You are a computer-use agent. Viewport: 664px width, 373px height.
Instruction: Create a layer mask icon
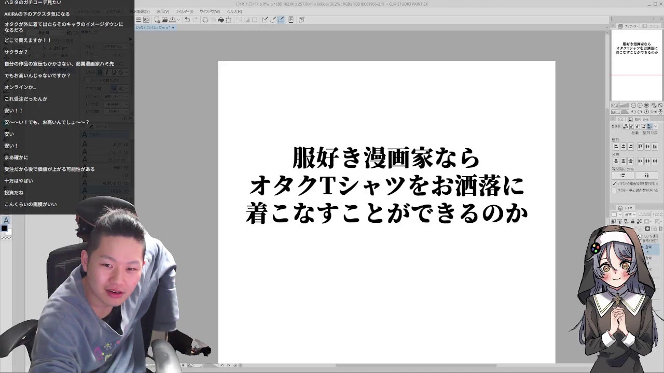click(x=647, y=228)
